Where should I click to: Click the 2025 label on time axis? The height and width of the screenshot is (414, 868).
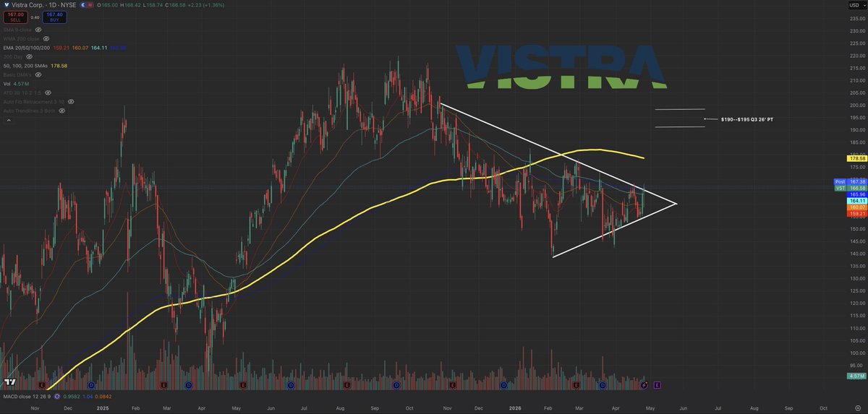click(103, 408)
